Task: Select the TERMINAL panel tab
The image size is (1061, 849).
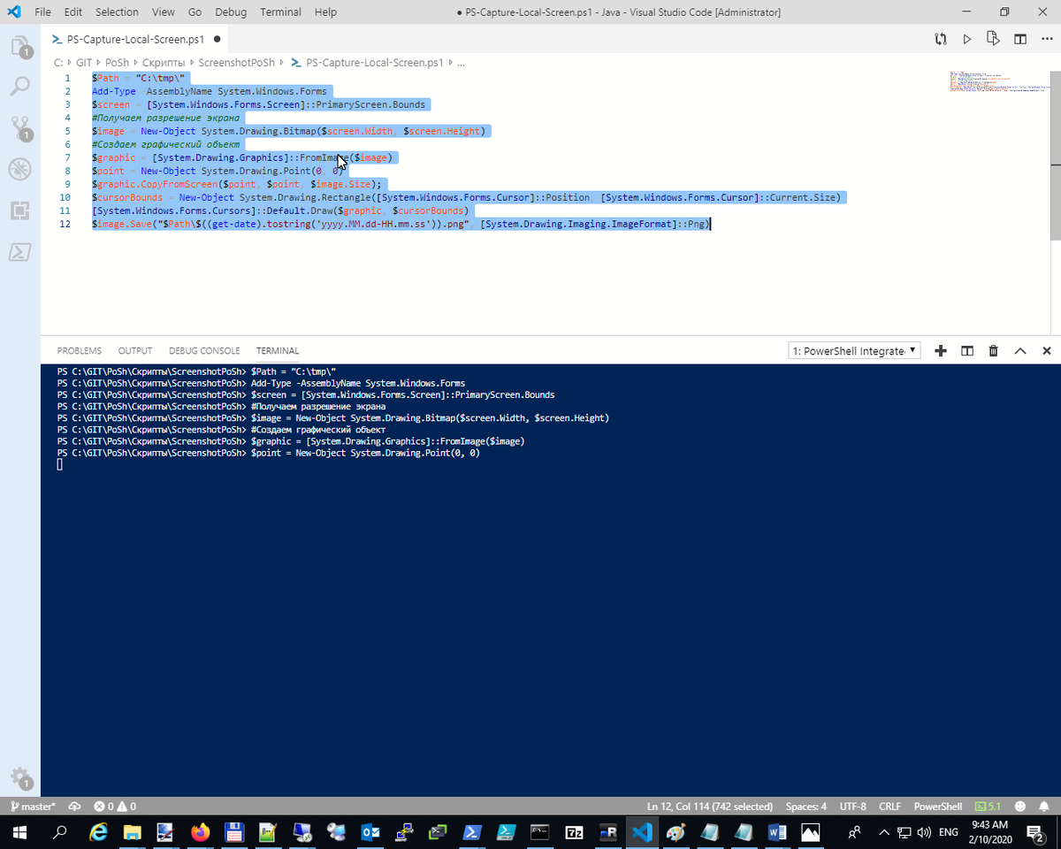Action: (278, 351)
